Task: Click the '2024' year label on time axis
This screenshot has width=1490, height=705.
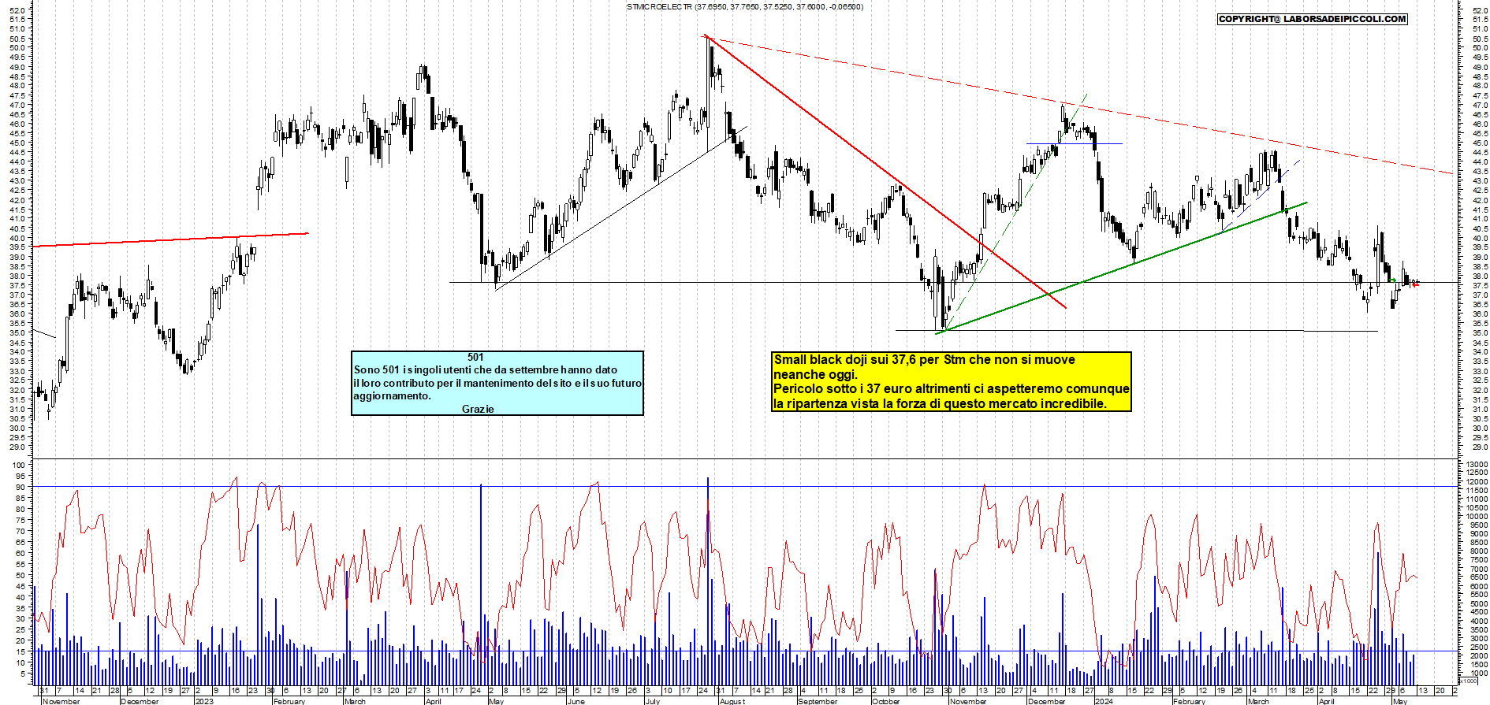Action: pos(1104,701)
